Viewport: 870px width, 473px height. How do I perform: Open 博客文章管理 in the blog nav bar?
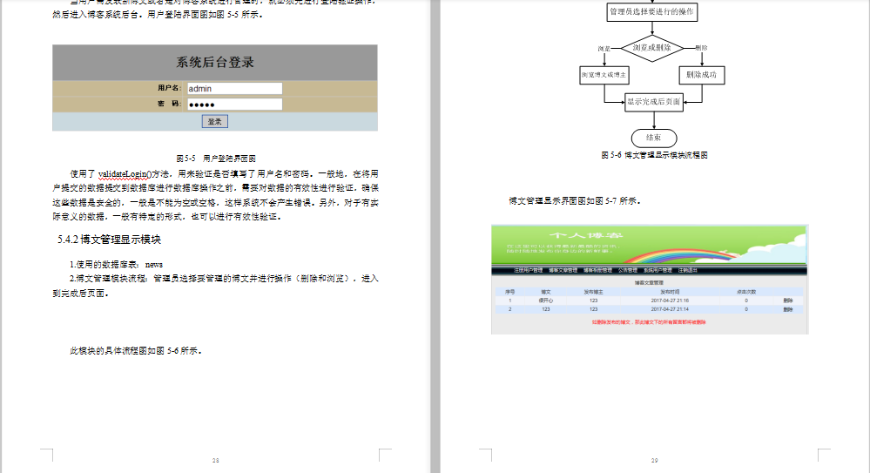pos(563,271)
